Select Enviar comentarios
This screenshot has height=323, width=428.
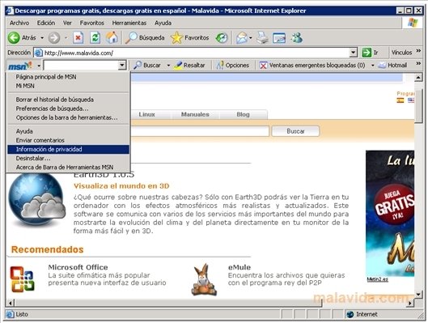coord(68,140)
